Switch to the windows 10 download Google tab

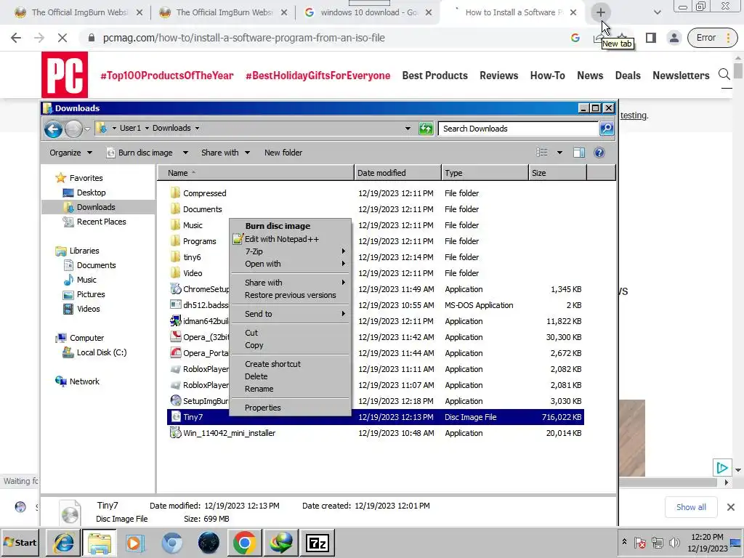[x=367, y=12]
